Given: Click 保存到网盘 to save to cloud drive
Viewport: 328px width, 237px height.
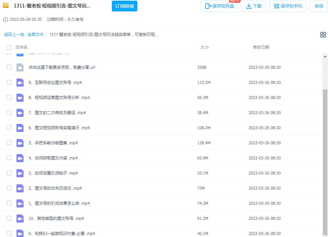Looking at the screenshot, I should point(219,6).
